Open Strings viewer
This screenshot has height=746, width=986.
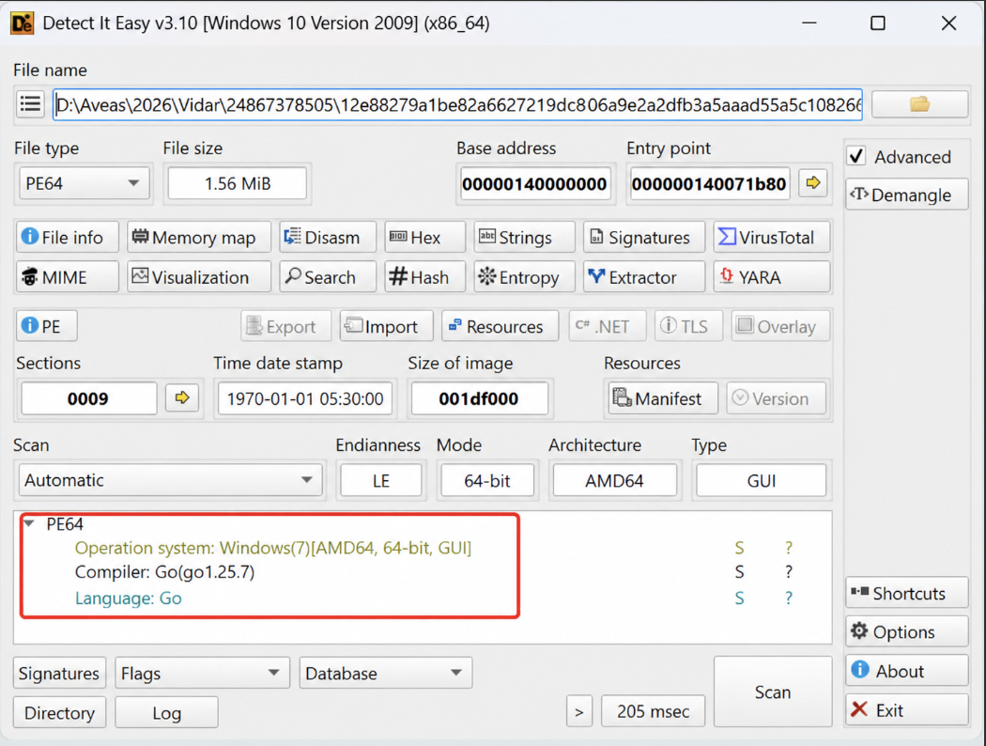pos(524,237)
